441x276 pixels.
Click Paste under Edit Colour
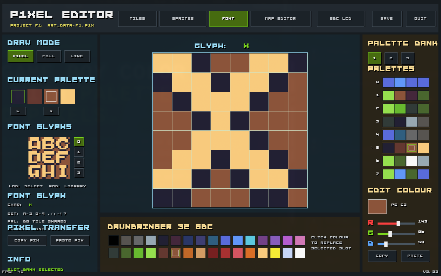click(x=415, y=256)
